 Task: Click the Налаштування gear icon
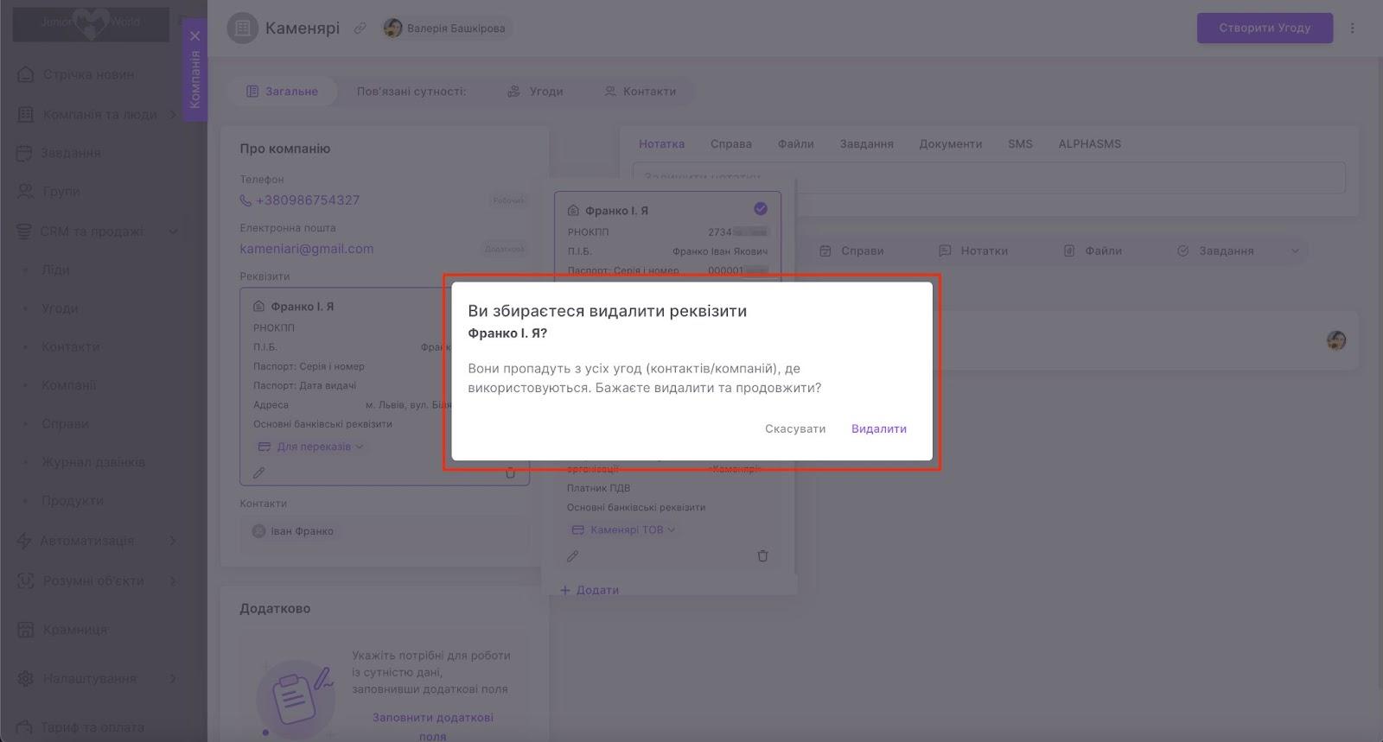26,678
